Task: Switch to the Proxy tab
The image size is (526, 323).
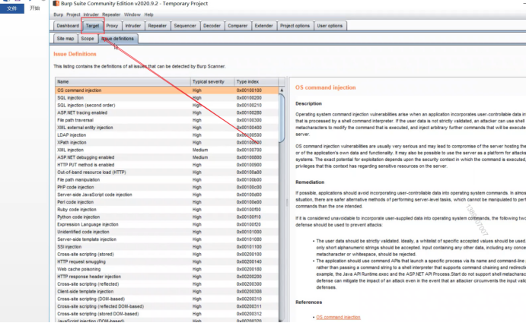Action: point(112,26)
